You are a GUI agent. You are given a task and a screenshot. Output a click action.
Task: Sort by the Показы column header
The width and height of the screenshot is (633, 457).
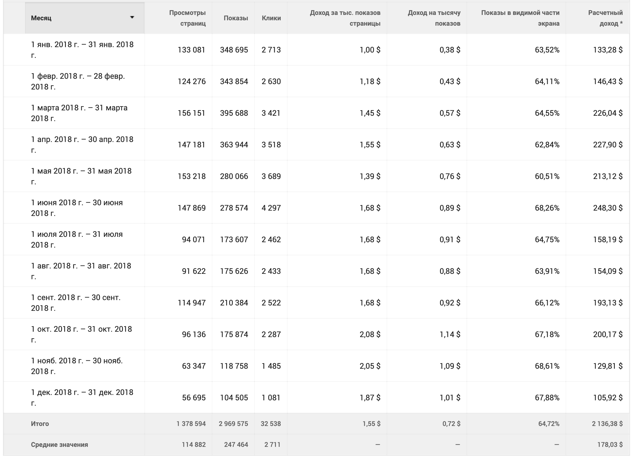236,18
